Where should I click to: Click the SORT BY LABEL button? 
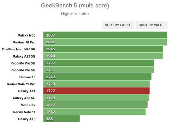click(118, 25)
